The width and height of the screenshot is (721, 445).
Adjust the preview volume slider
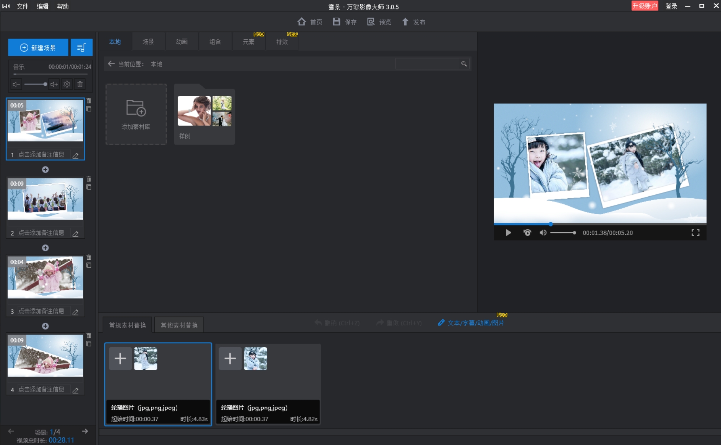tap(563, 233)
